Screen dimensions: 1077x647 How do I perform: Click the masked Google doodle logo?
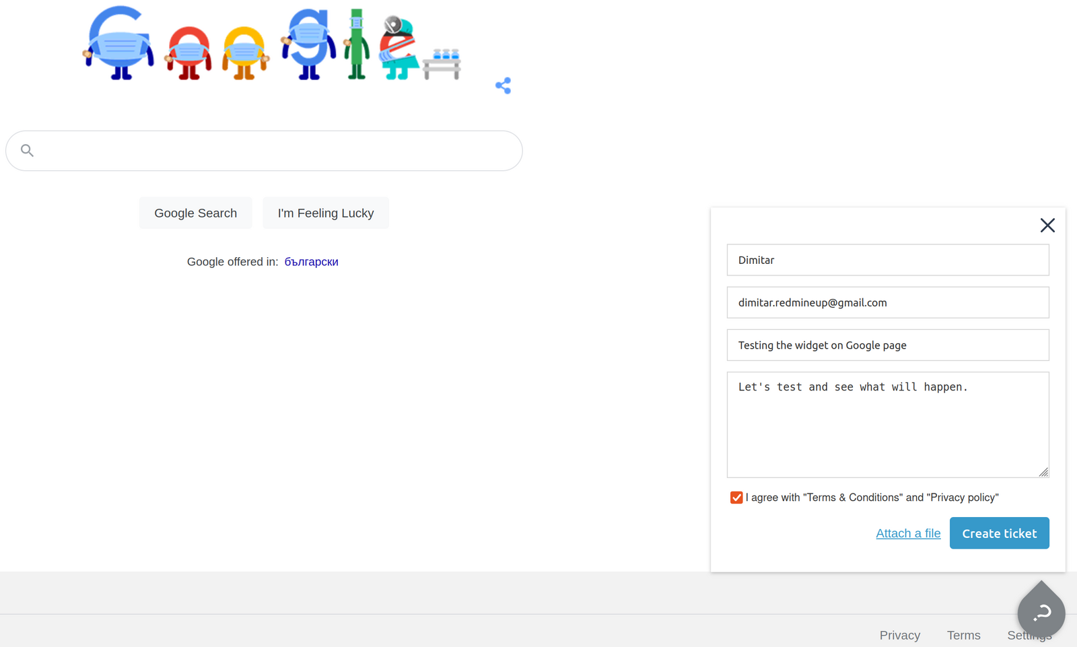tap(269, 44)
